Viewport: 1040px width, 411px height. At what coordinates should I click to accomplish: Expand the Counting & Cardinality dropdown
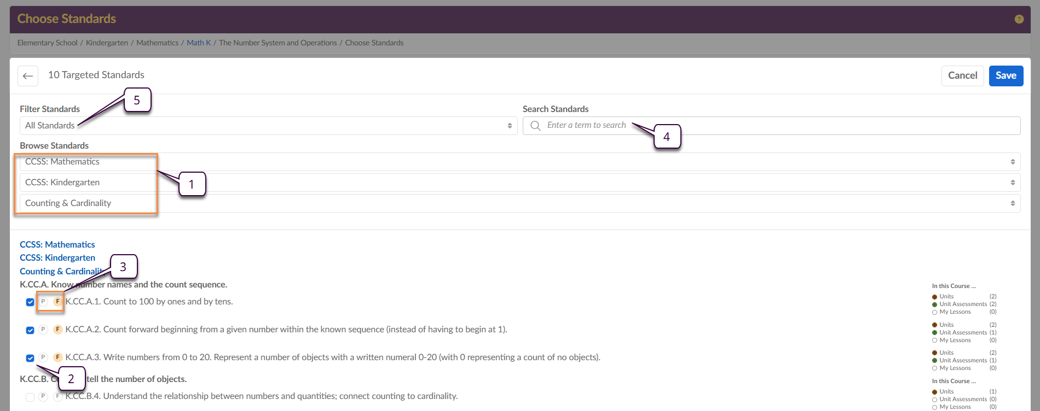point(520,203)
